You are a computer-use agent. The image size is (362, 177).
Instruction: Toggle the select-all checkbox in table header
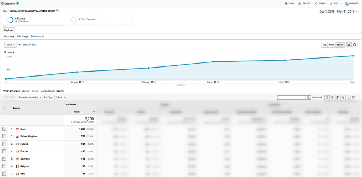point(4,108)
